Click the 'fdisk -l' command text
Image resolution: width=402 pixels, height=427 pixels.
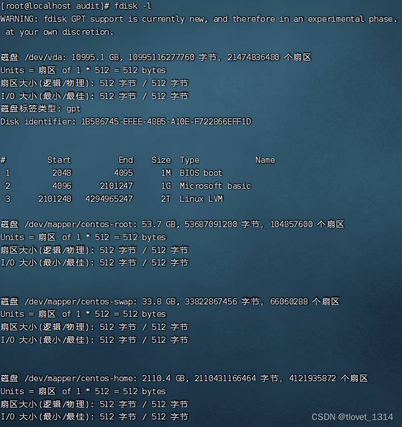point(133,6)
